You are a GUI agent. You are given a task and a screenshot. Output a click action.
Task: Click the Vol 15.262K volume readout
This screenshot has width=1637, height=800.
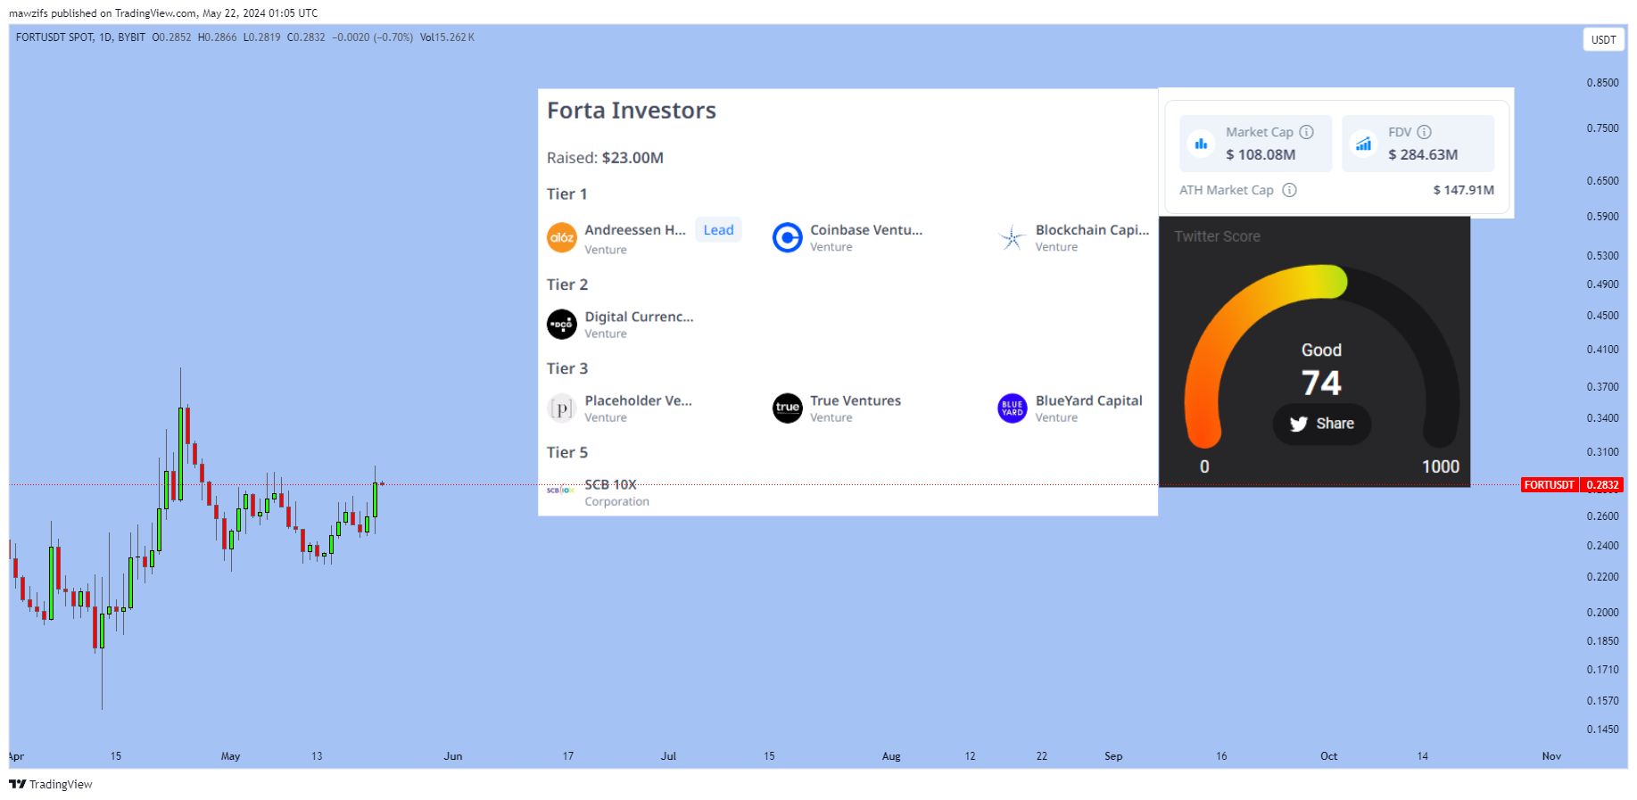pyautogui.click(x=447, y=37)
